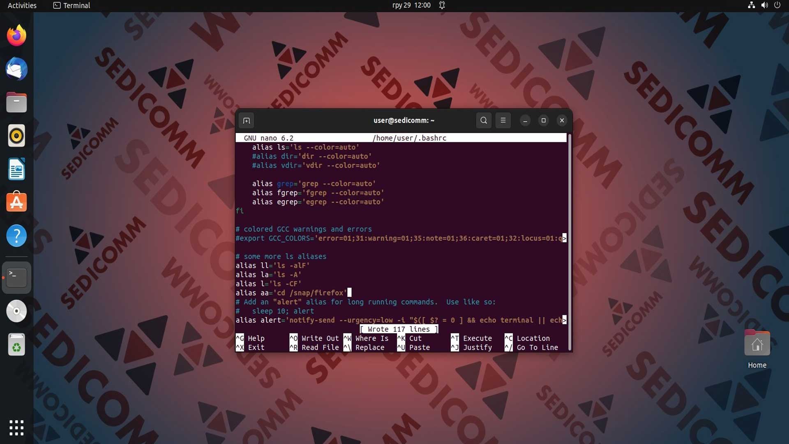Click the #export GCC_COLORS line
The width and height of the screenshot is (789, 444).
pos(401,238)
